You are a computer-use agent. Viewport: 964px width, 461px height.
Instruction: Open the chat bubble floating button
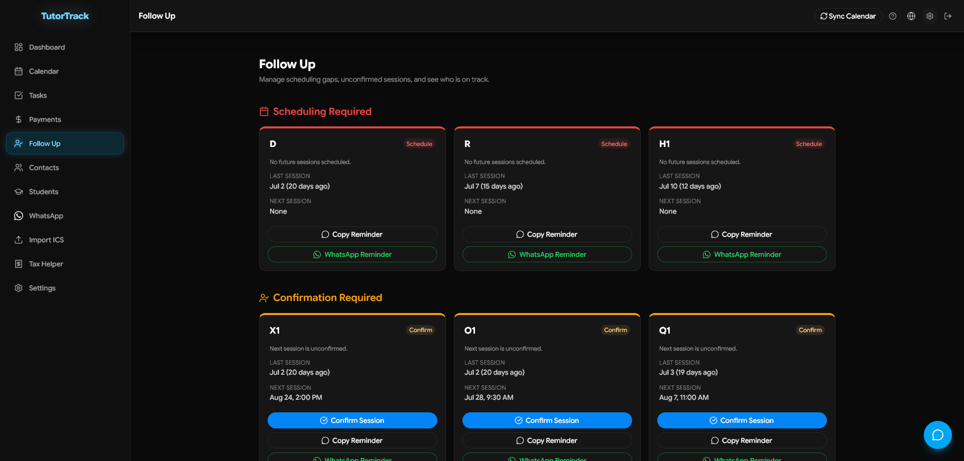(x=938, y=435)
